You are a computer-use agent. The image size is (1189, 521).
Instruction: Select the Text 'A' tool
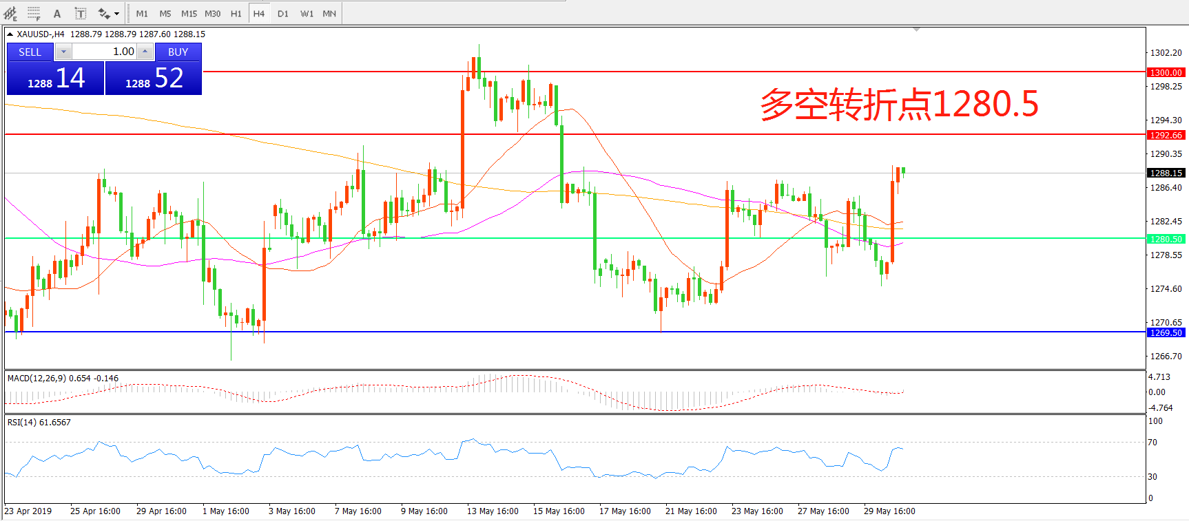[x=57, y=14]
